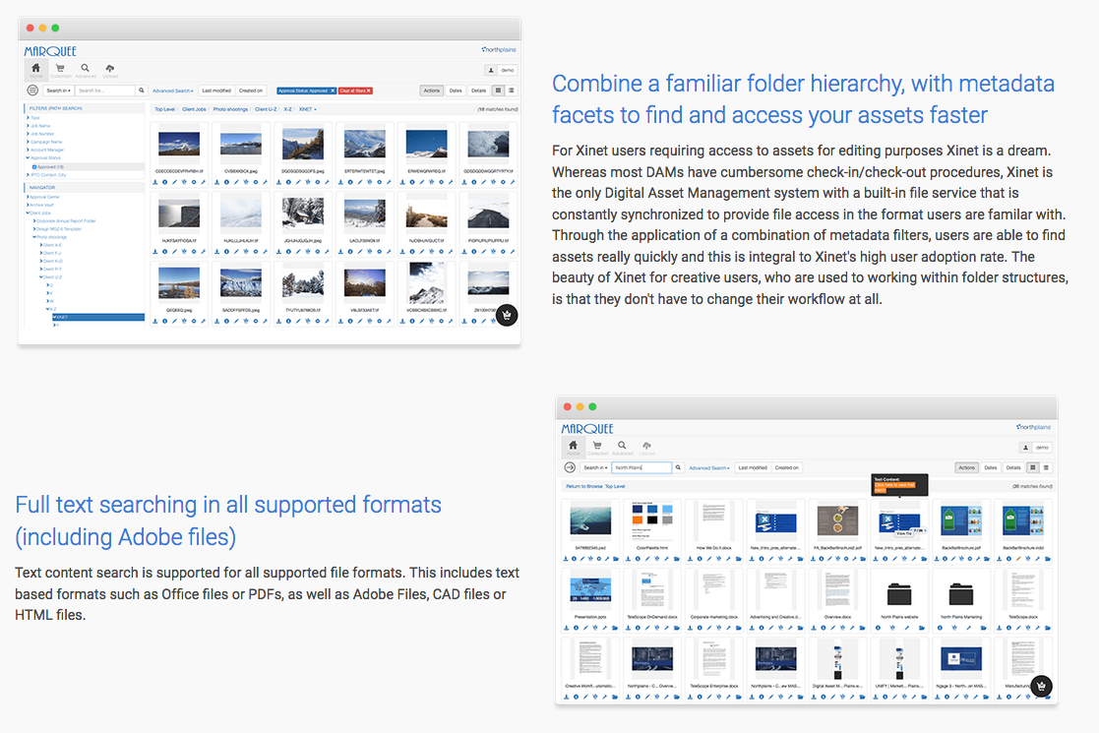Click the search field containing North Plains
1099x733 pixels.
coord(641,468)
